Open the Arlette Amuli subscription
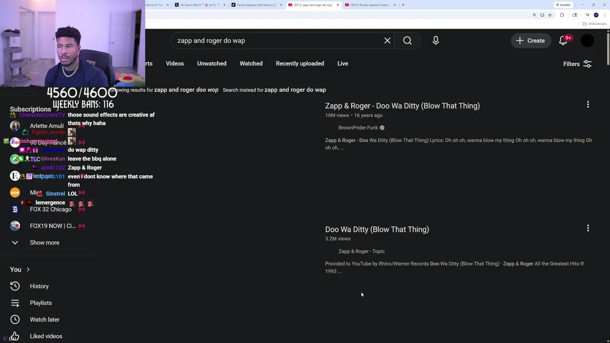The width and height of the screenshot is (610, 343). click(47, 126)
